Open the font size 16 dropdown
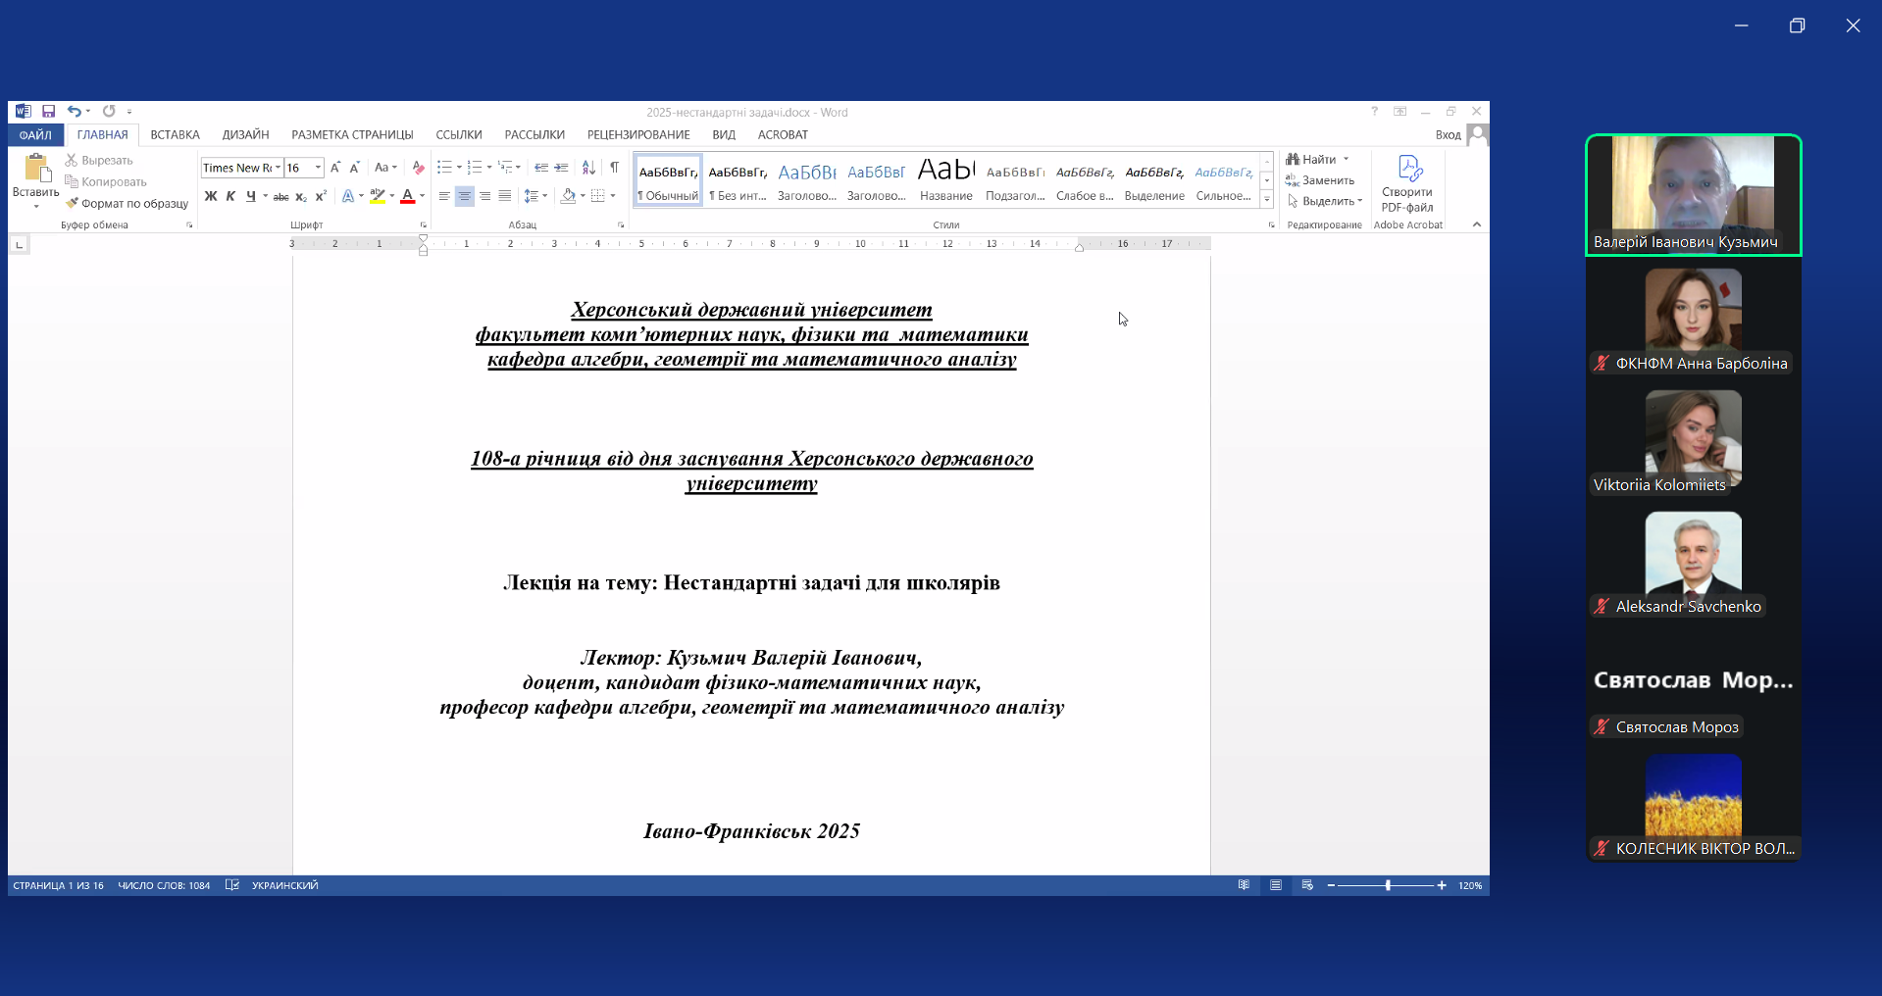The width and height of the screenshot is (1882, 996). coord(318,168)
